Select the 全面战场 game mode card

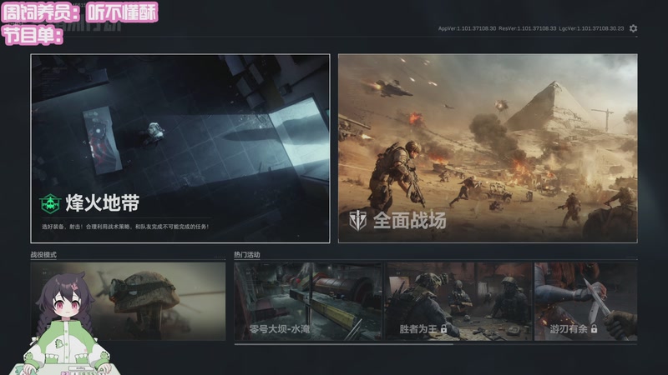pos(488,148)
